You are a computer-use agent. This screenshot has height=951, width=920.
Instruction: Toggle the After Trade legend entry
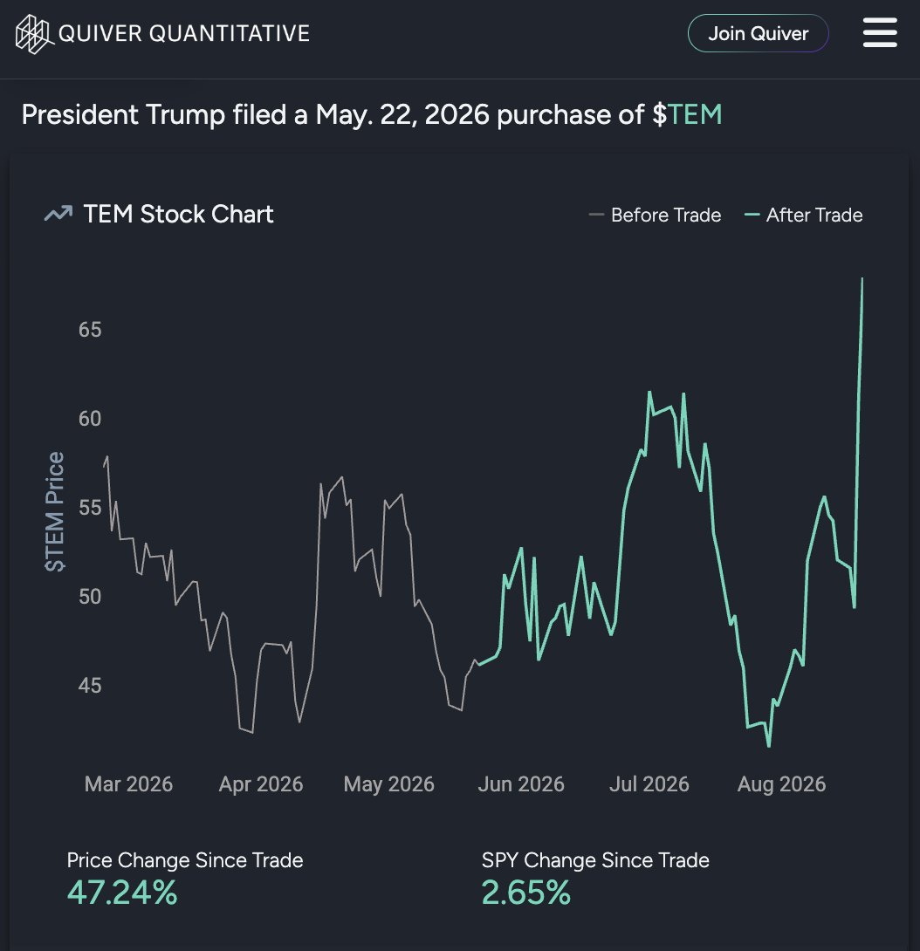coord(804,215)
